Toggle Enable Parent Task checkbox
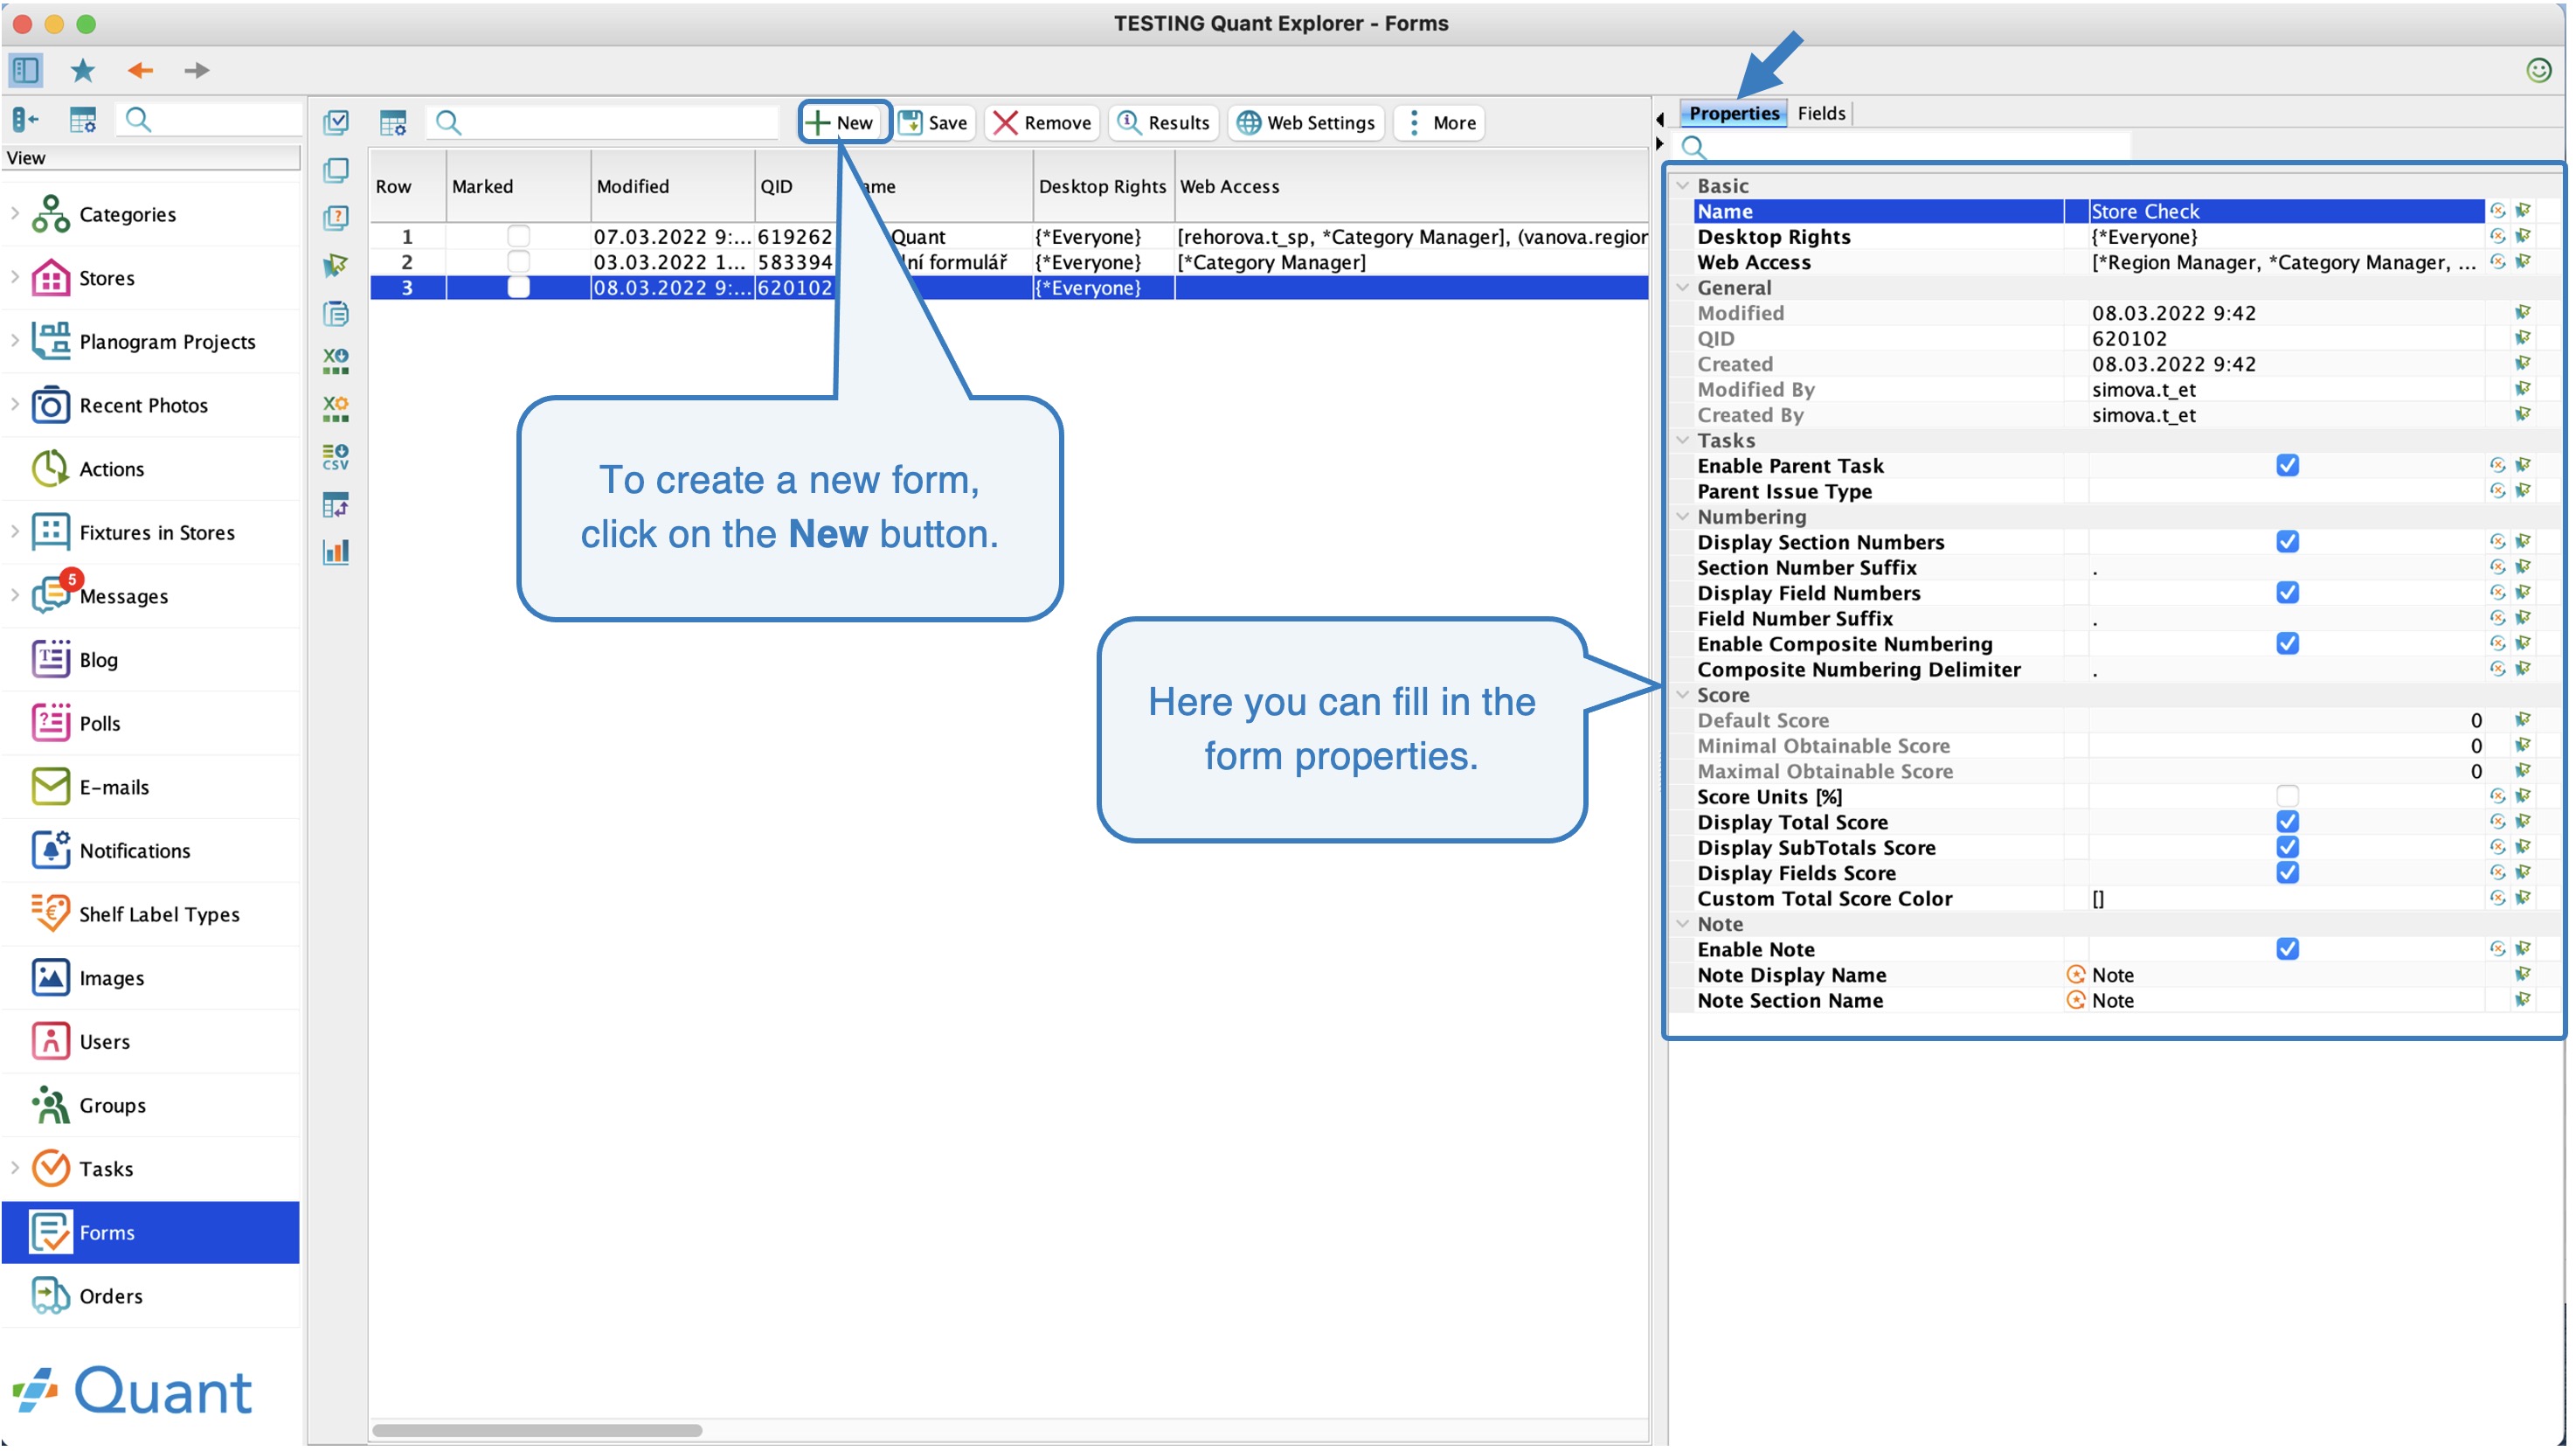The height and width of the screenshot is (1451, 2576). 2287,466
